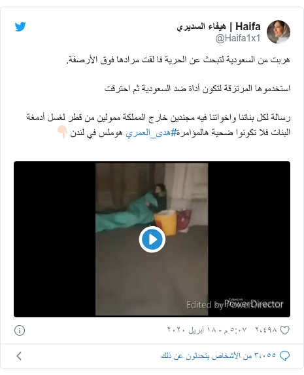Open the hashtag #هدى_العمري

pyautogui.click(x=151, y=132)
